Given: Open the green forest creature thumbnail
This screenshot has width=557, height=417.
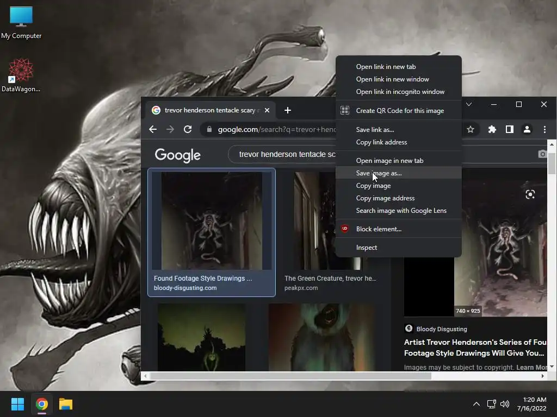Looking at the screenshot, I should click(201, 337).
